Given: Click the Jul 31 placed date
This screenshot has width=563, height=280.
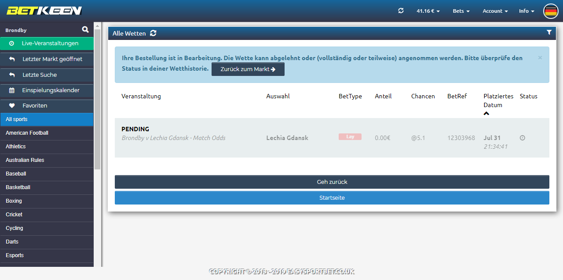Looking at the screenshot, I should 492,138.
